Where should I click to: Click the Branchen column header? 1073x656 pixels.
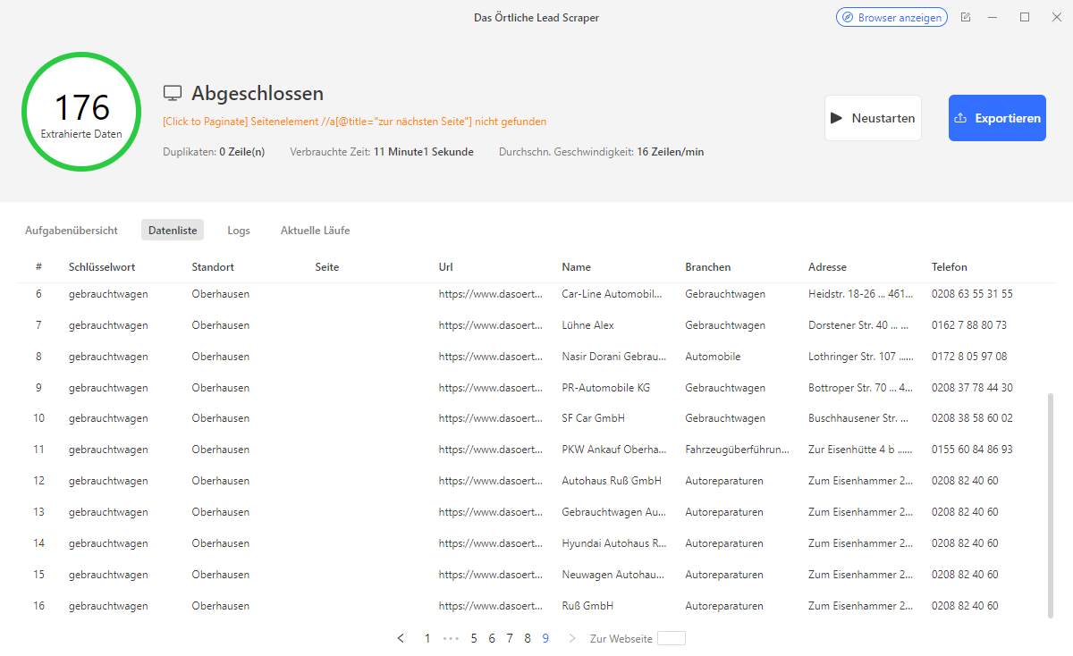(708, 267)
